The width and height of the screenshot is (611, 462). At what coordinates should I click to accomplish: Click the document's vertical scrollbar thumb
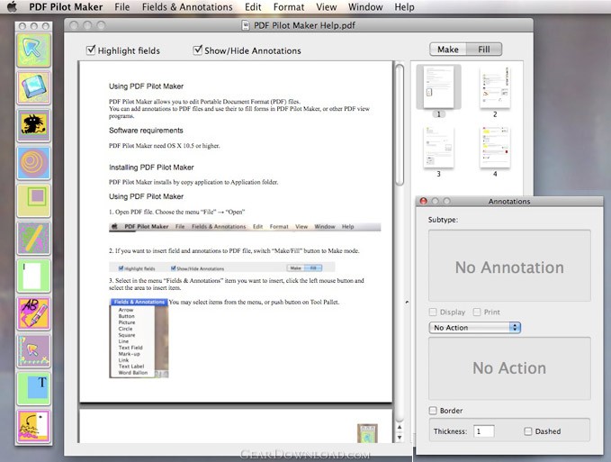(400, 125)
